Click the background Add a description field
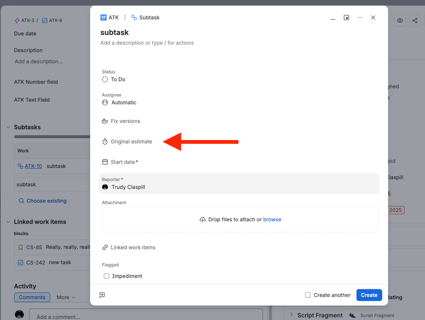This screenshot has width=425, height=320. click(x=38, y=62)
